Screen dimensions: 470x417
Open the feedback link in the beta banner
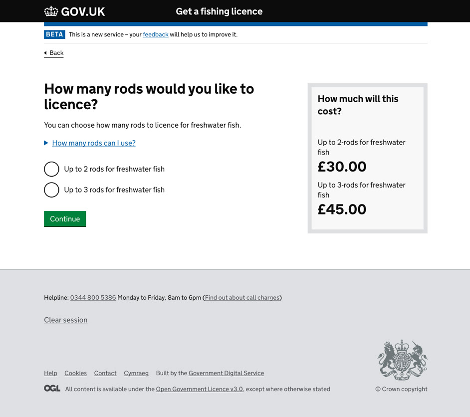pyautogui.click(x=156, y=34)
